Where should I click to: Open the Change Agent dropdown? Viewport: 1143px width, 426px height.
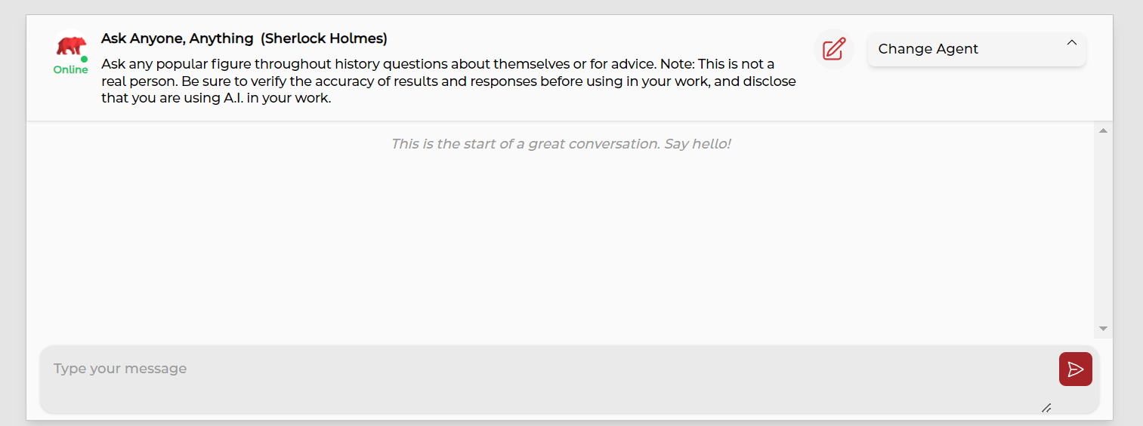[x=976, y=49]
